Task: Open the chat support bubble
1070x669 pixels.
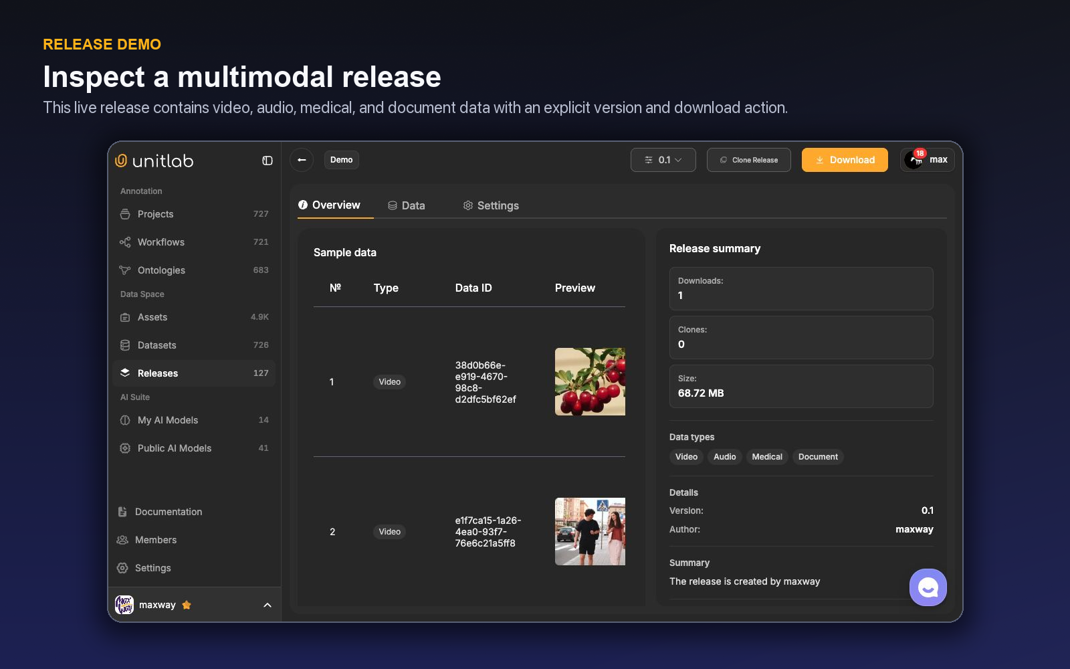Action: tap(928, 587)
